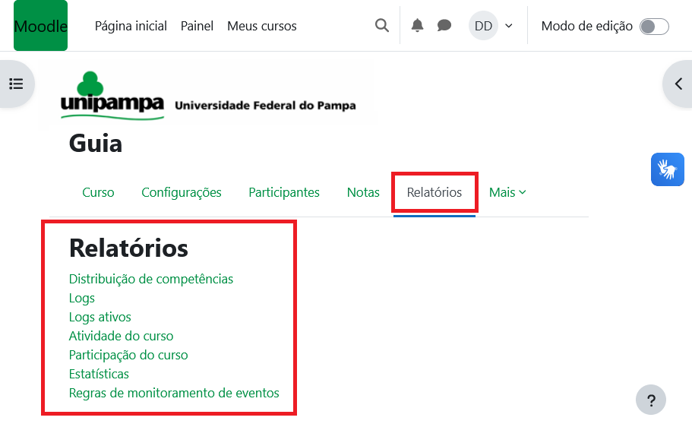The height and width of the screenshot is (427, 692).
Task: Open the Logs ativos report link
Action: coord(100,318)
